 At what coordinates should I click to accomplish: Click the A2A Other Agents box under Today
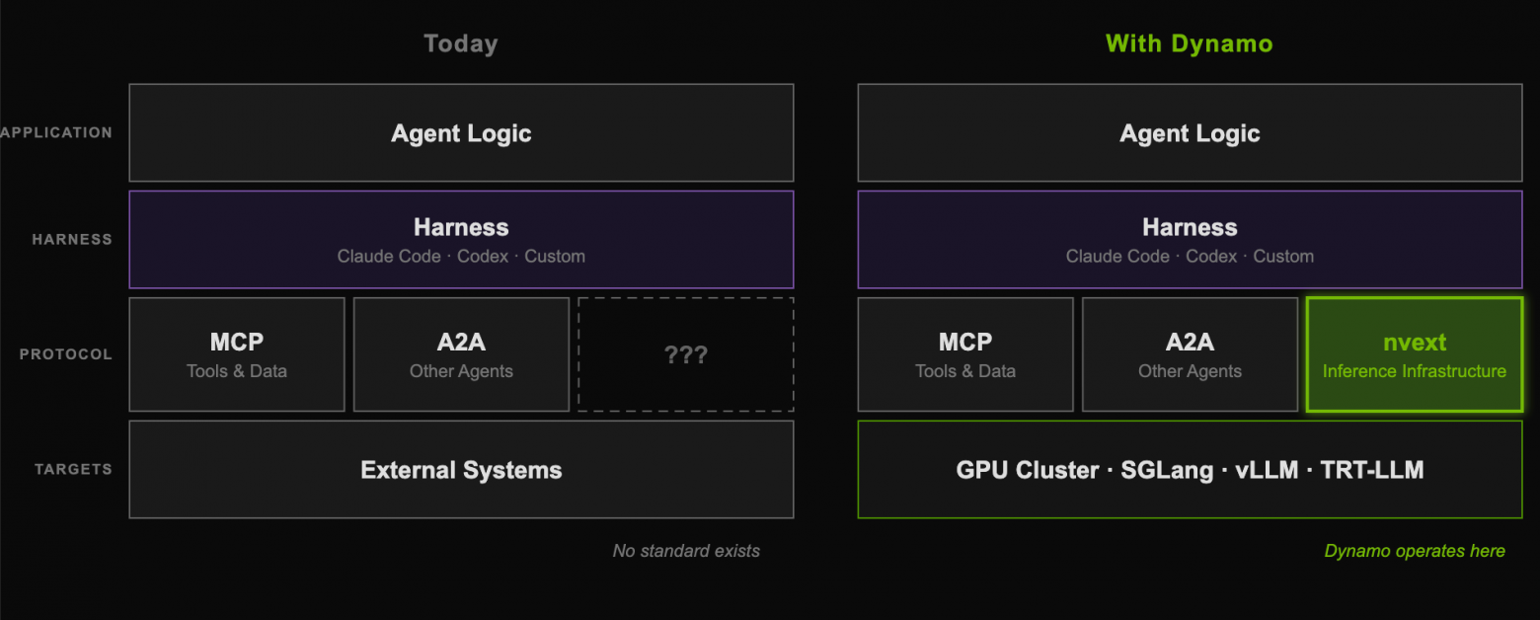tap(461, 354)
